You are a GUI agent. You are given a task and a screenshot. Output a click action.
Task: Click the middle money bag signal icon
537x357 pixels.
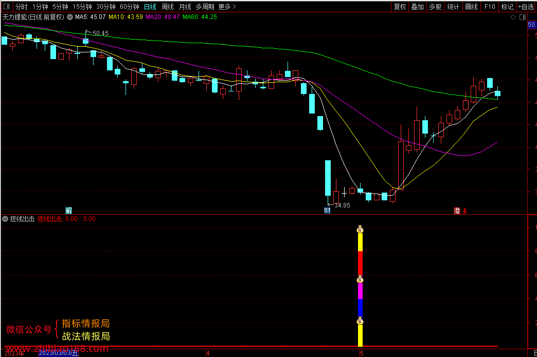[x=360, y=279]
